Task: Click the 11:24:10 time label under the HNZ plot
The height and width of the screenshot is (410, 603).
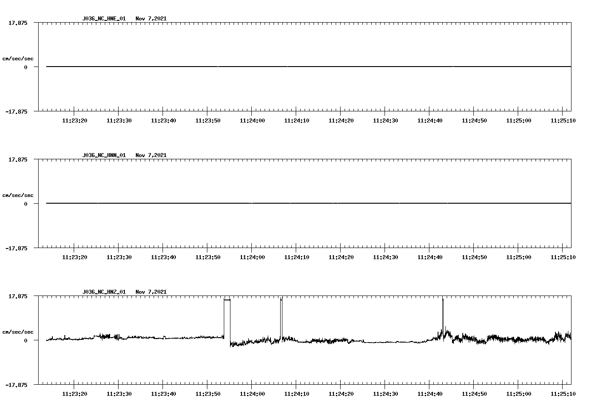Action: (x=296, y=394)
